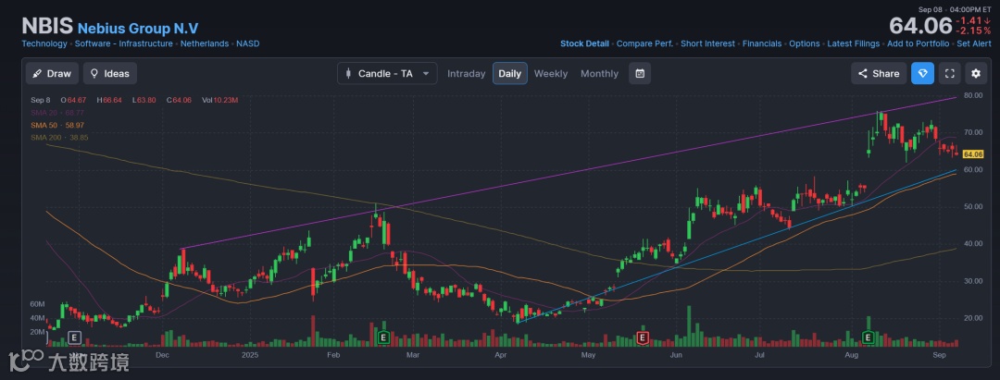Switch to the Intraday timeframe

466,74
